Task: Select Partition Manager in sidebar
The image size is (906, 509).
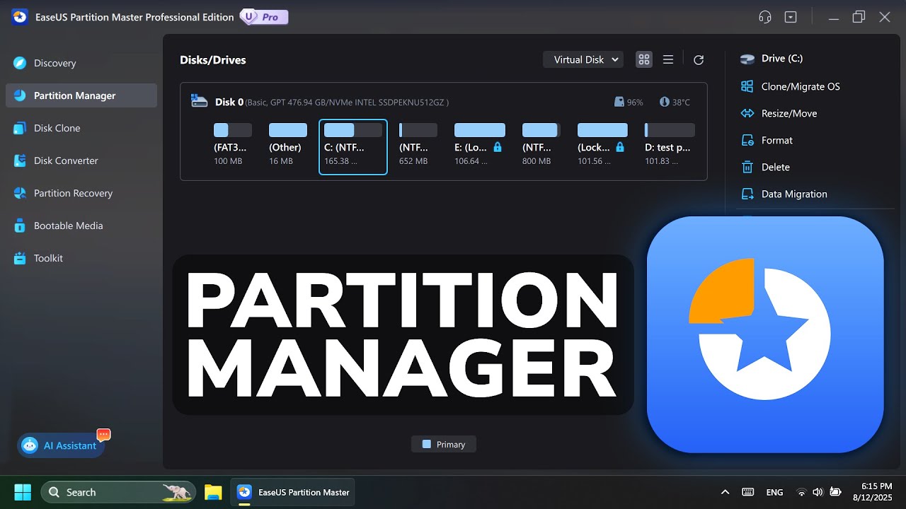Action: [81, 95]
